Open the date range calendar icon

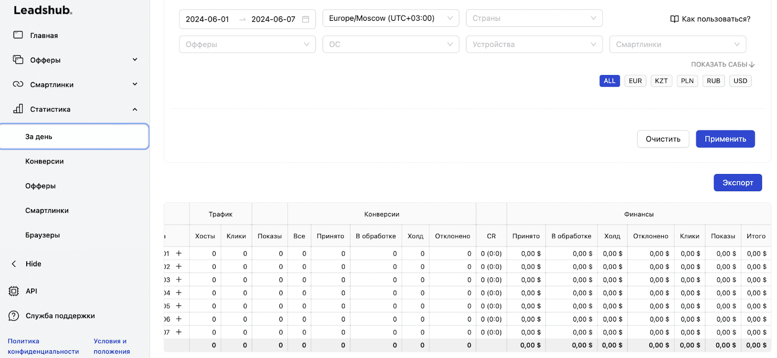305,19
